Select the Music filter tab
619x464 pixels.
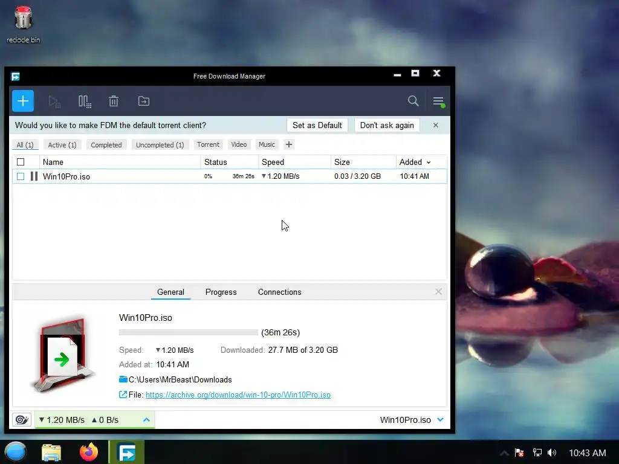267,144
